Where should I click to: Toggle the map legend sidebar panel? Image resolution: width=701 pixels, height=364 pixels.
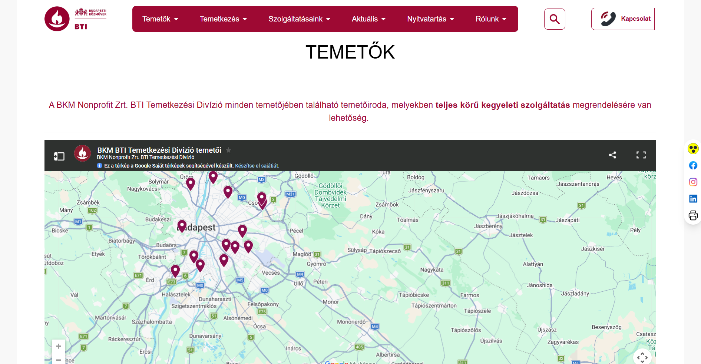point(59,156)
